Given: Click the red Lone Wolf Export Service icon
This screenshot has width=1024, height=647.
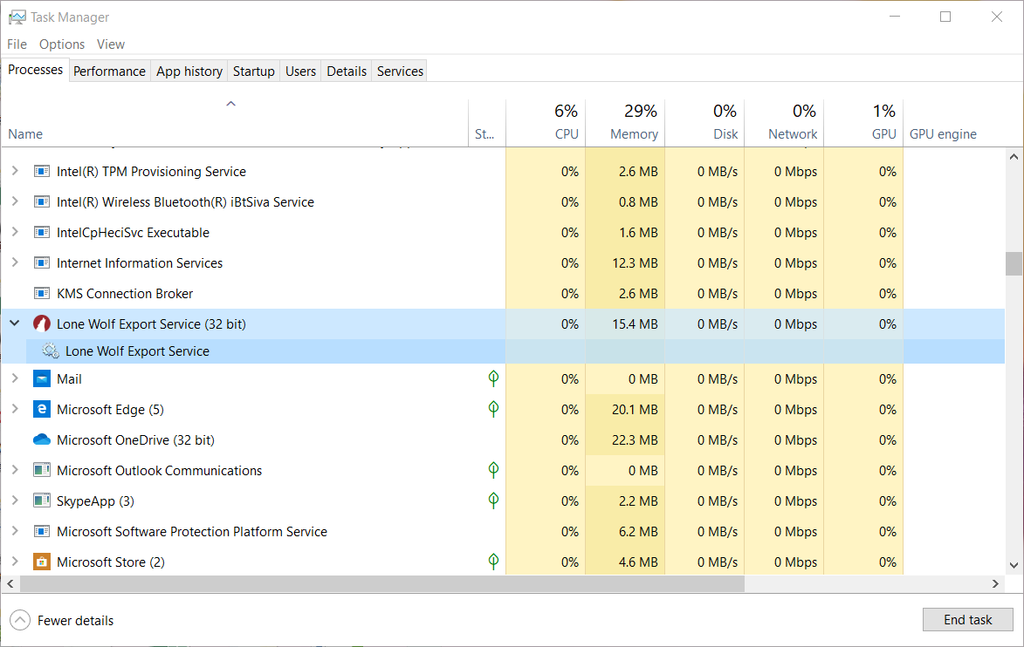Looking at the screenshot, I should (42, 324).
